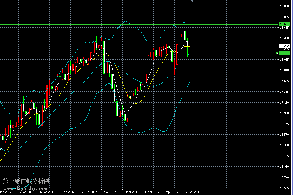
Task: Click the green 18.691 price tag
Action: [x=284, y=24]
